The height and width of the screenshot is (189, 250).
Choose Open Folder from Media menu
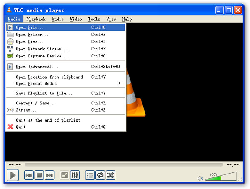click(65, 35)
